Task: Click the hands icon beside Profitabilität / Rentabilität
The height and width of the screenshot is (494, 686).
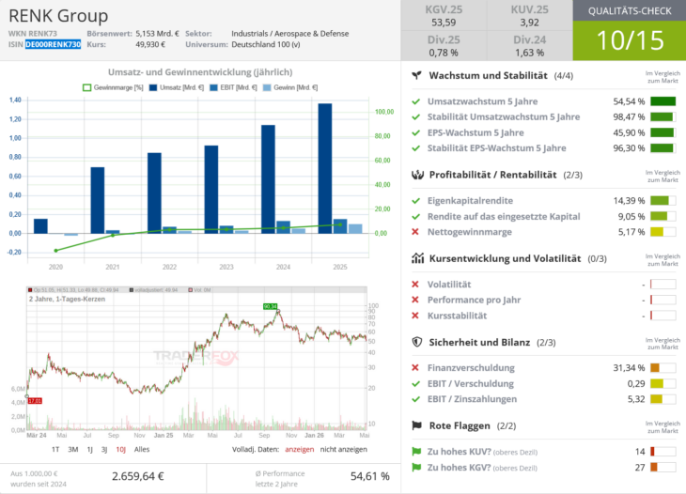Action: click(417, 175)
